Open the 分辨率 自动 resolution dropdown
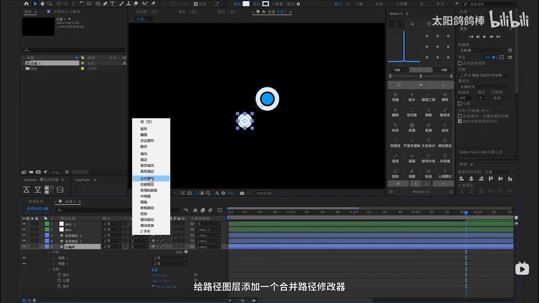 502,98
